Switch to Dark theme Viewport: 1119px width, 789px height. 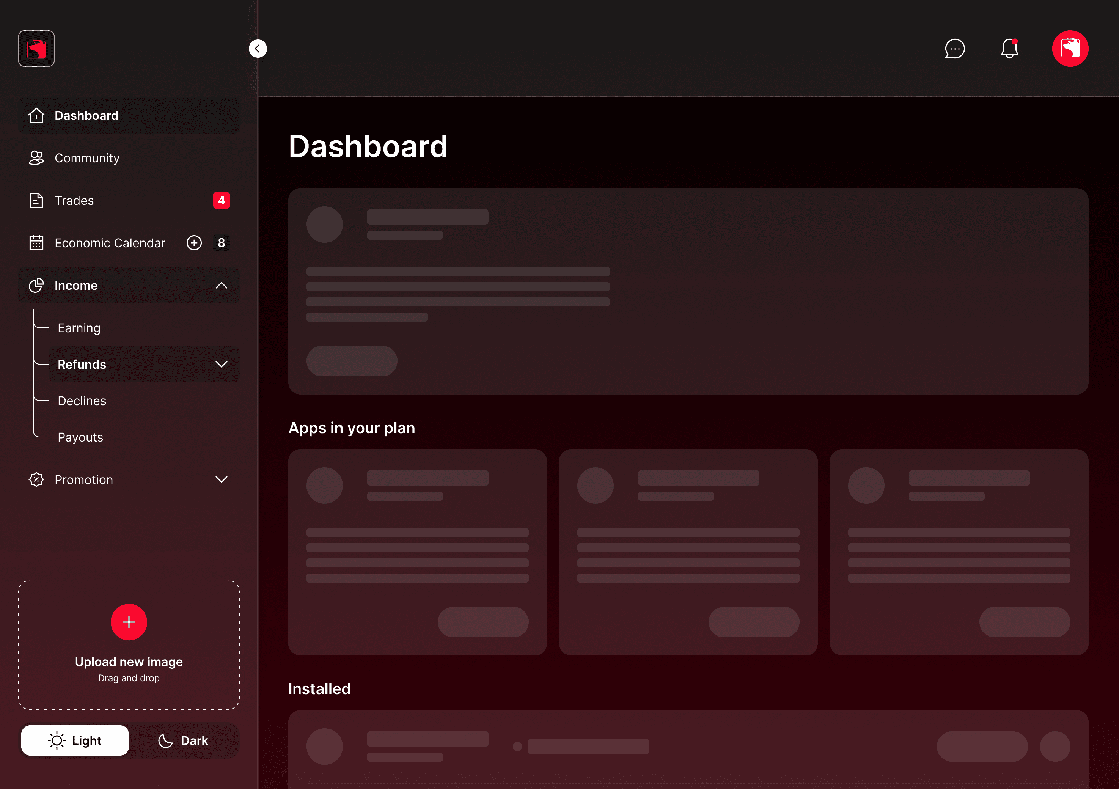(184, 740)
